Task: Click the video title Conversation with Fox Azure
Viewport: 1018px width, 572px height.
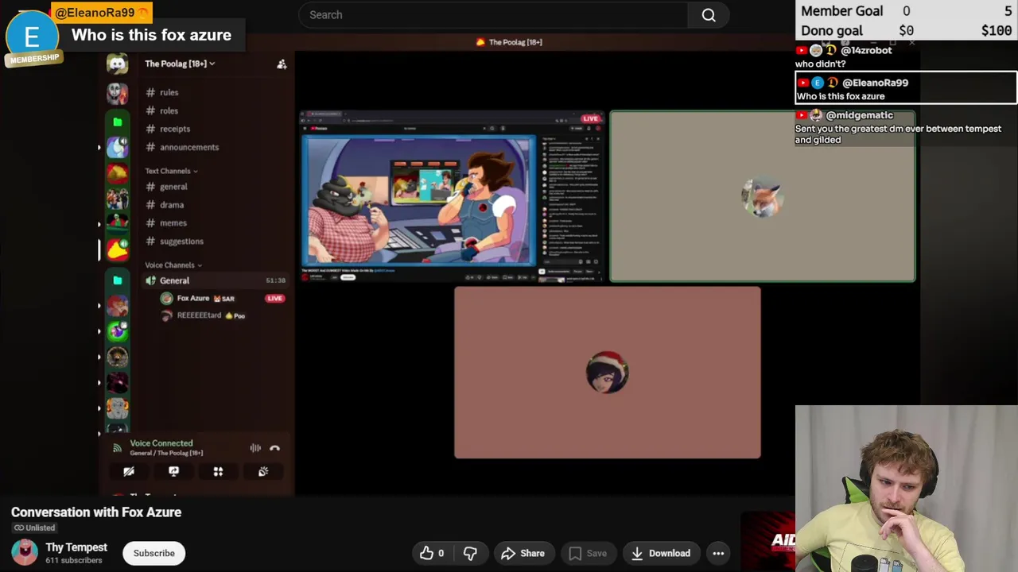Action: point(96,512)
